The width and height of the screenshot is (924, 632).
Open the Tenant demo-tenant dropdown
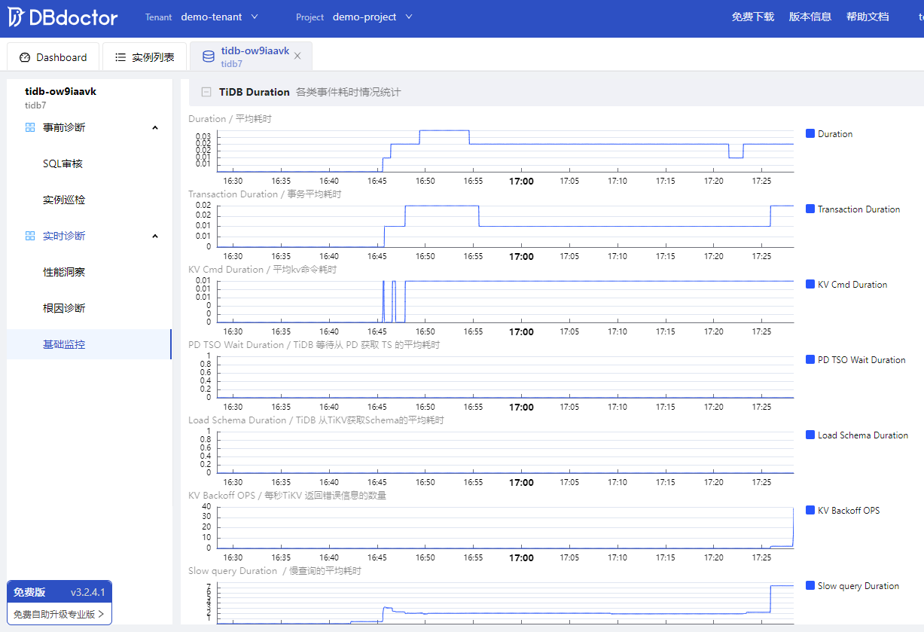219,17
